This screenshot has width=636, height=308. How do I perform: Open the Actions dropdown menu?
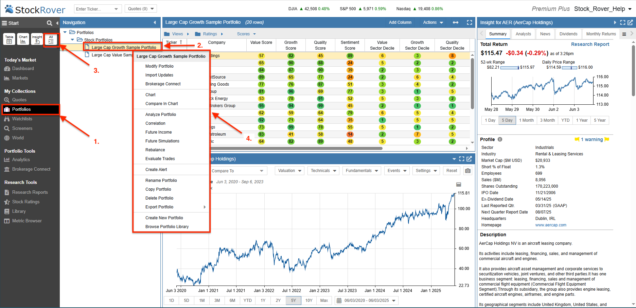[x=433, y=22]
